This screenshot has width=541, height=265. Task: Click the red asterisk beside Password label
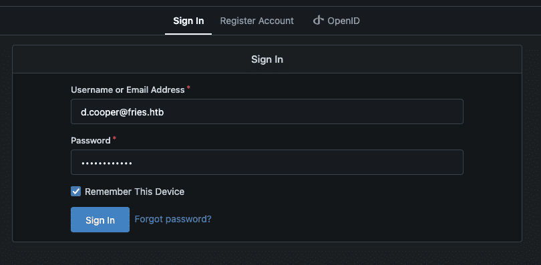(114, 139)
